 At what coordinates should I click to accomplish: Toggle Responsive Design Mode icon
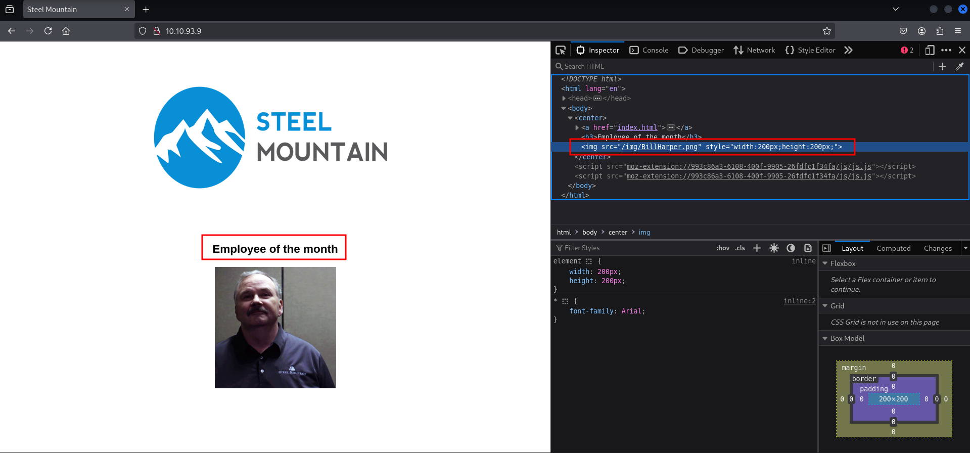929,50
